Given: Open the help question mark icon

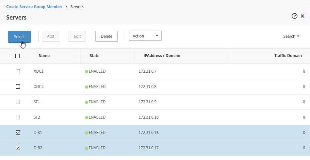Looking at the screenshot, I should pyautogui.click(x=295, y=16).
